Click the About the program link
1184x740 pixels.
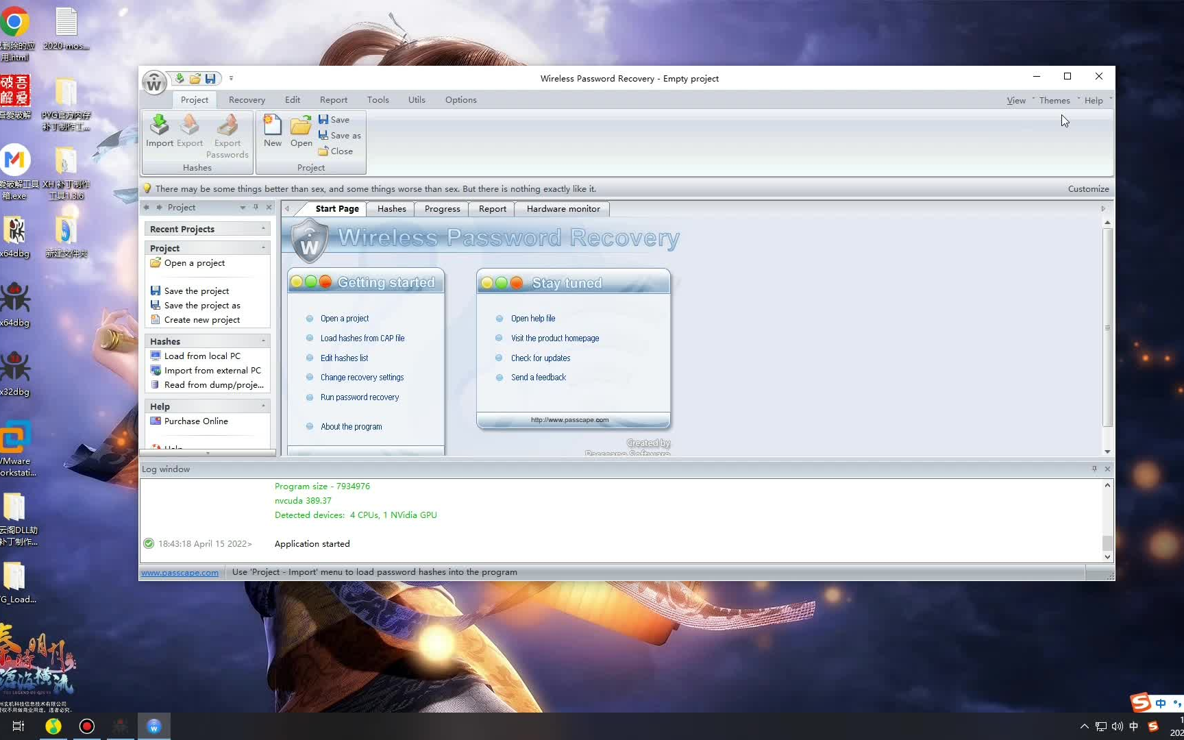(351, 427)
